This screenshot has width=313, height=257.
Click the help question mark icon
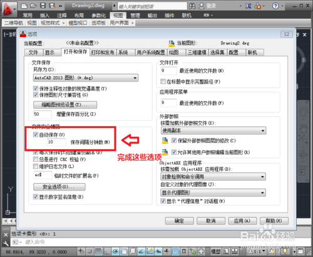(275, 6)
